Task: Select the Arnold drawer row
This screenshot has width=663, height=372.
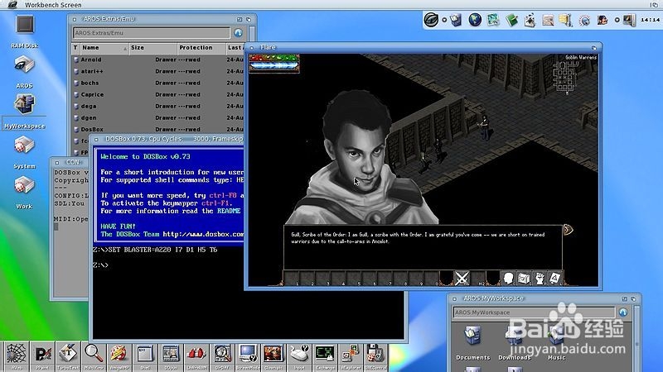Action: pyautogui.click(x=158, y=60)
